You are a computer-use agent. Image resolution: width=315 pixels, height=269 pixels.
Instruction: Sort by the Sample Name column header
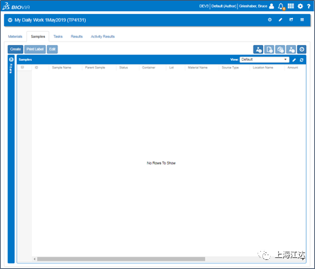coord(62,68)
